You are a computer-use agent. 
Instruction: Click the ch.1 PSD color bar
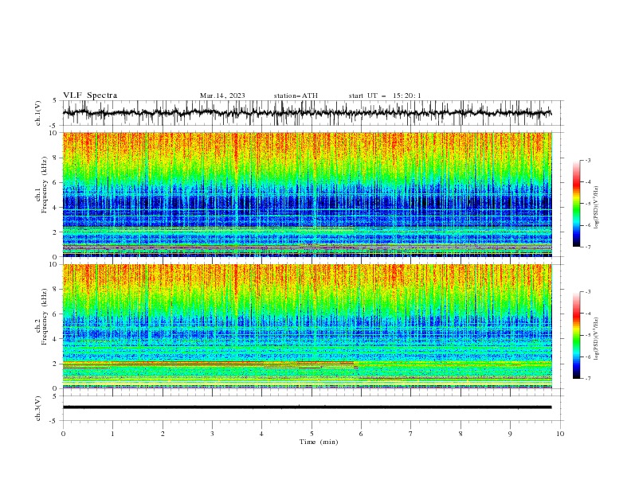click(x=576, y=204)
